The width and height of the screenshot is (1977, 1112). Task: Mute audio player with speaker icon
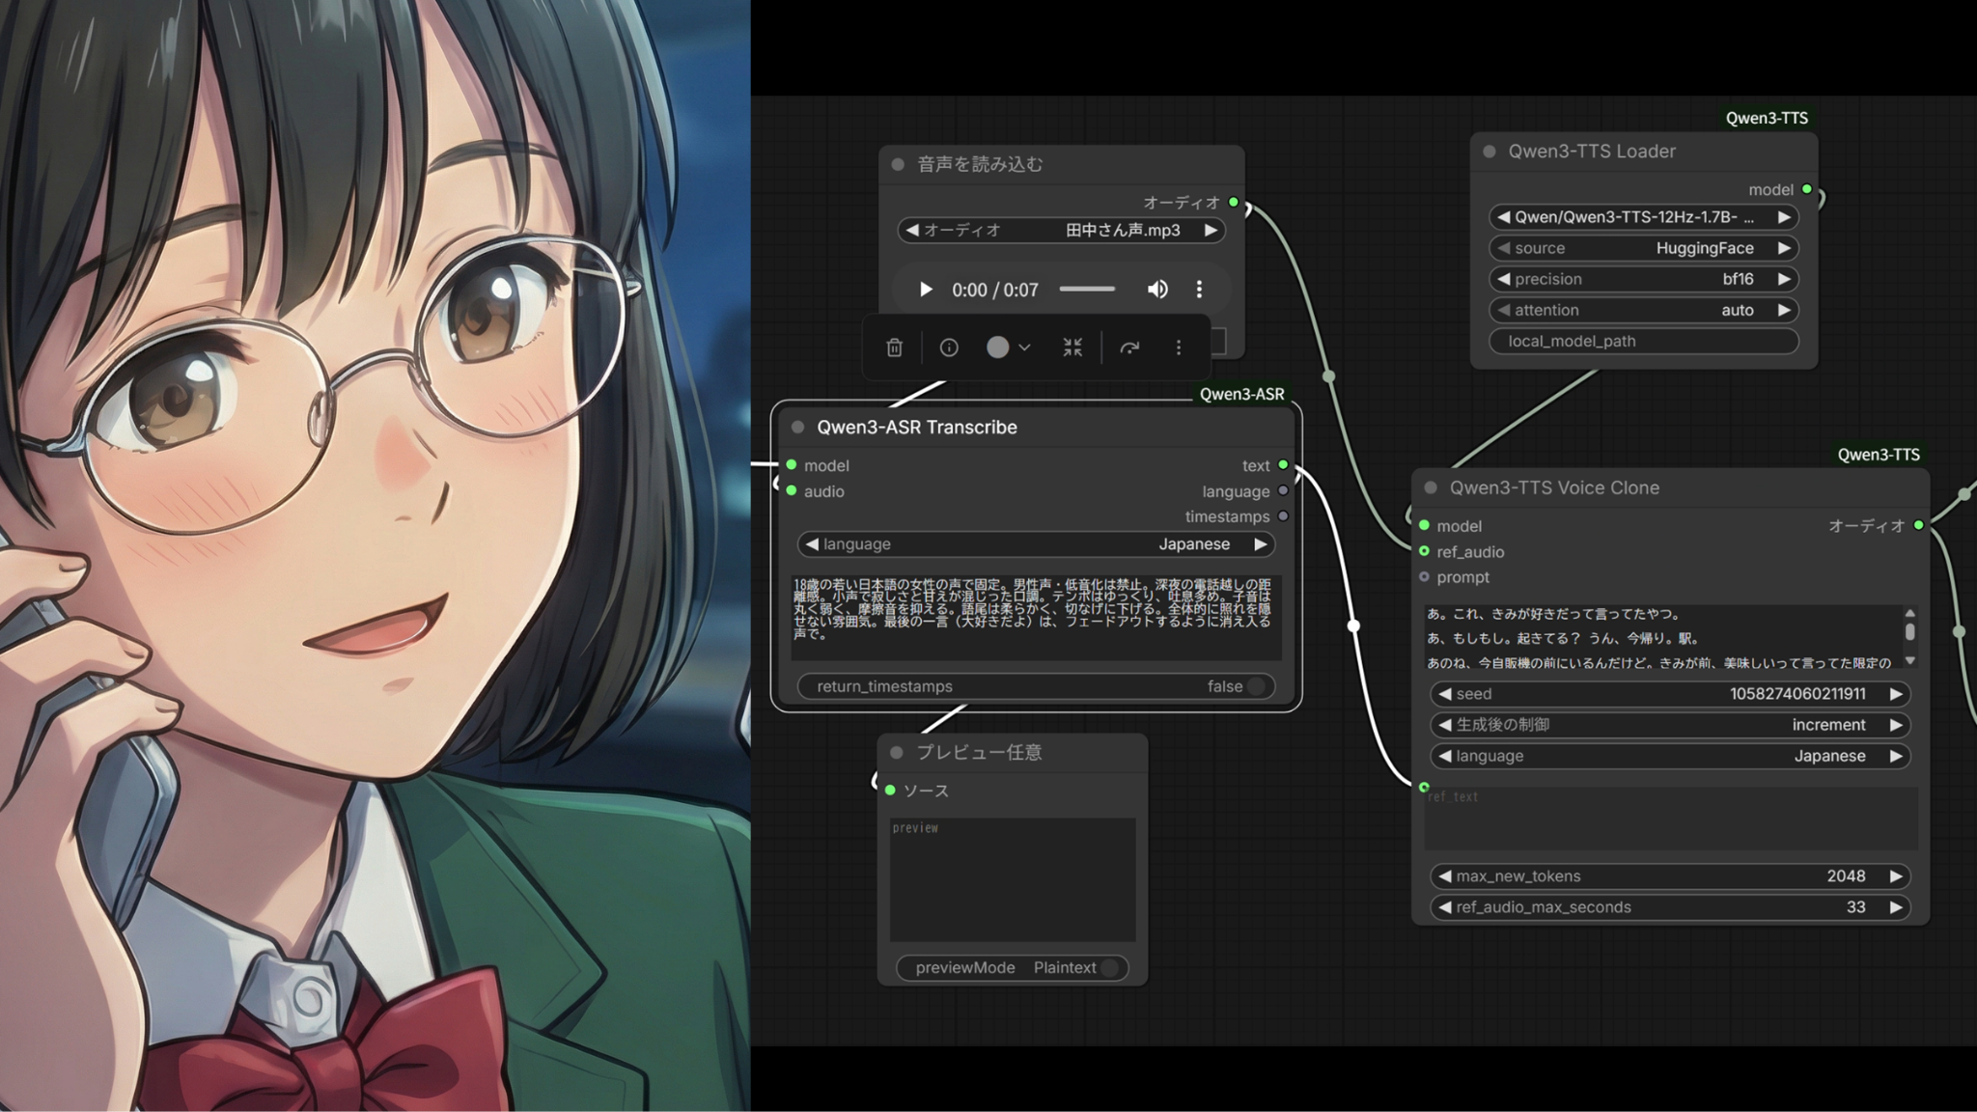1156,290
